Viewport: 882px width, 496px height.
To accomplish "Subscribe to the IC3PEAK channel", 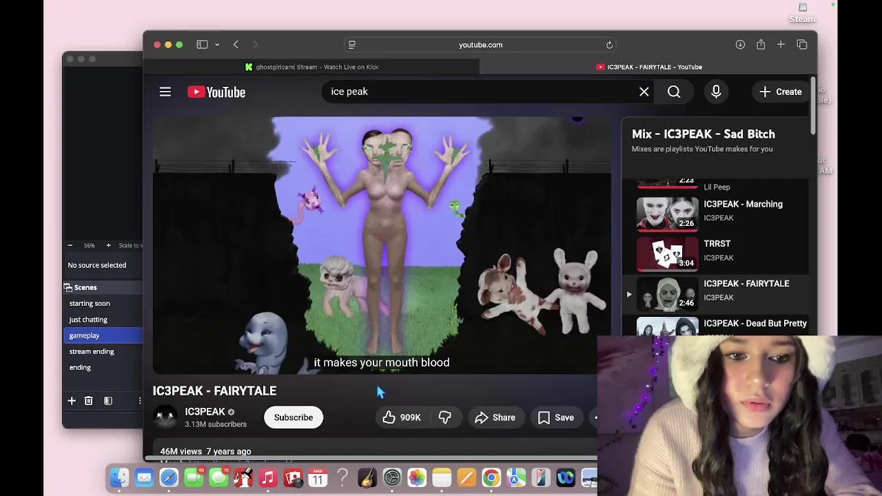I will (x=294, y=417).
